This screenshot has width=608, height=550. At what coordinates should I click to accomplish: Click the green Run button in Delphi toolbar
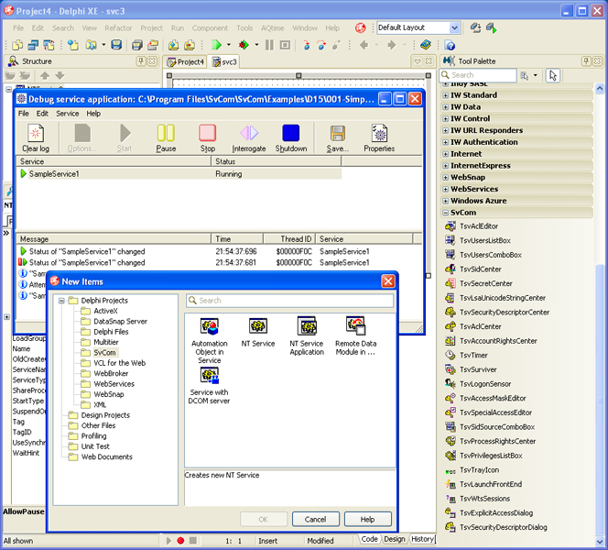pyautogui.click(x=216, y=45)
